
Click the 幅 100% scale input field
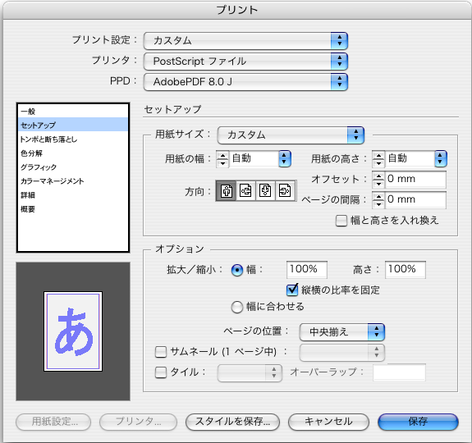point(306,269)
